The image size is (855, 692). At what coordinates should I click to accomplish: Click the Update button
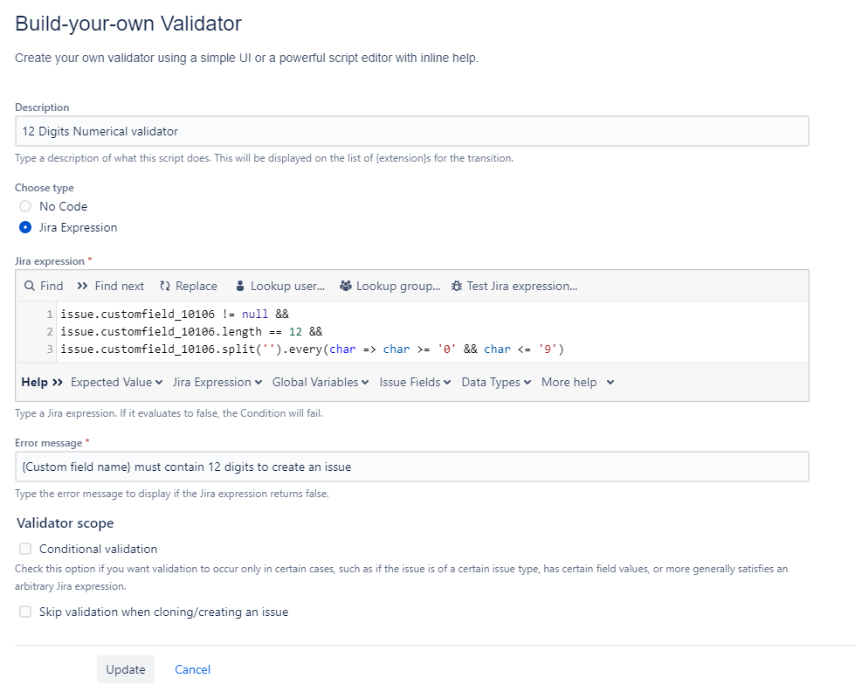[x=126, y=669]
